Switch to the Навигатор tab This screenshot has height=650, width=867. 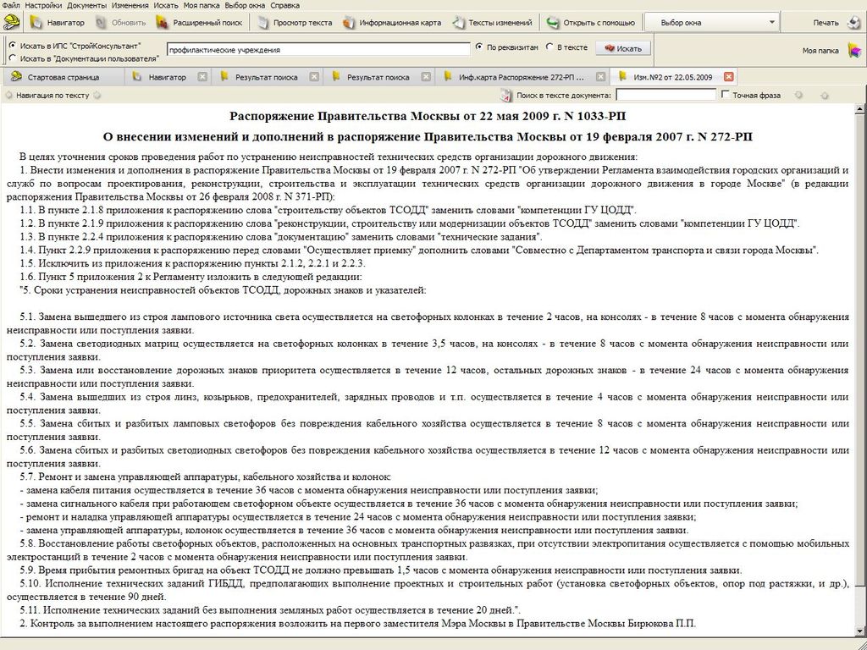coord(167,77)
